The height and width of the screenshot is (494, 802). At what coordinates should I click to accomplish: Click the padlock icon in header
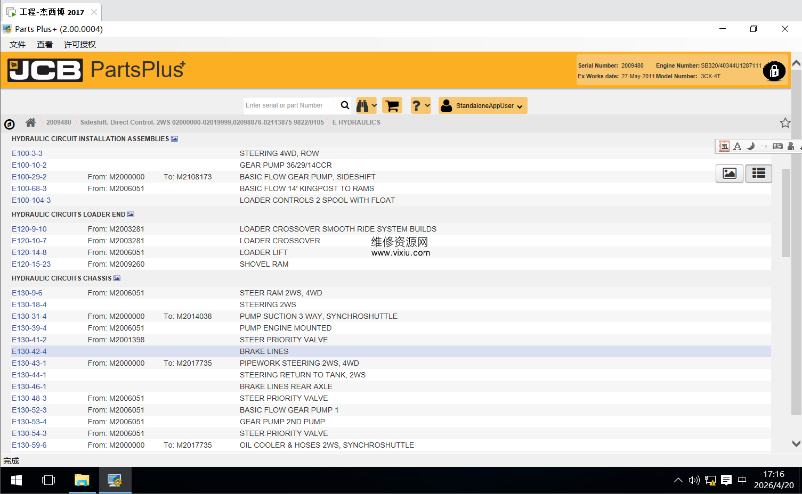(x=774, y=71)
